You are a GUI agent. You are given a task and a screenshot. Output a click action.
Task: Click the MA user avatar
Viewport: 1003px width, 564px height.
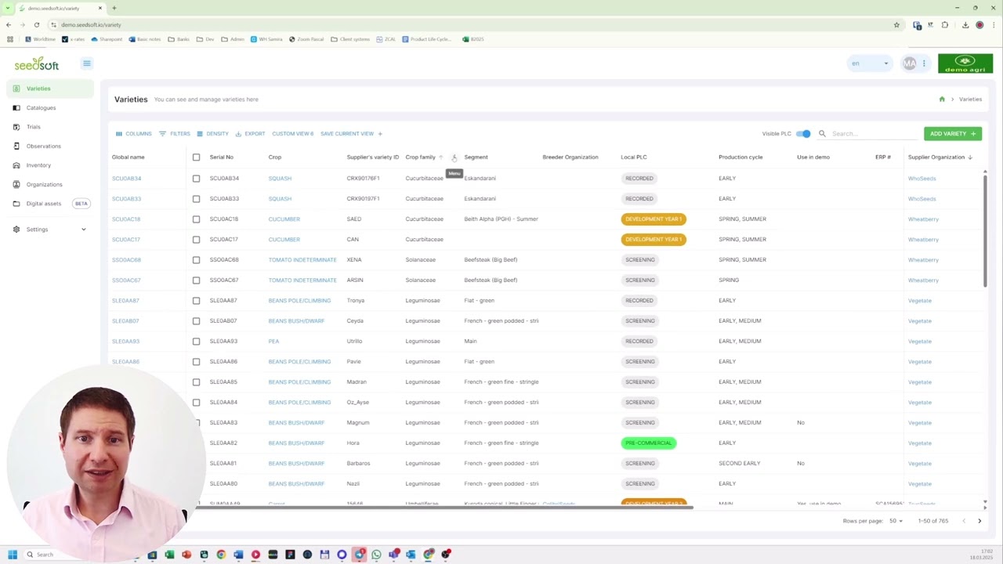(909, 63)
